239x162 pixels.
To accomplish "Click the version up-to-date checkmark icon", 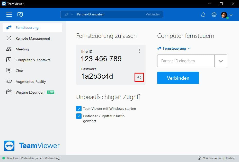I will (x=199, y=158).
